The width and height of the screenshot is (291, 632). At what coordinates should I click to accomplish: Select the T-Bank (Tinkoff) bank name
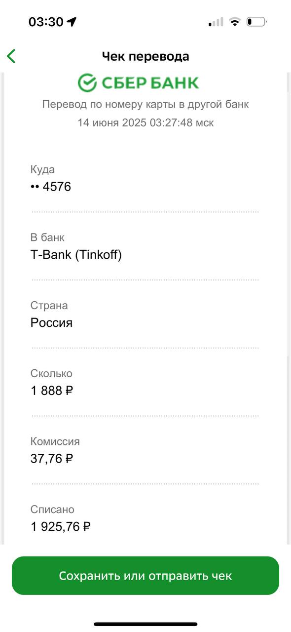click(x=76, y=255)
